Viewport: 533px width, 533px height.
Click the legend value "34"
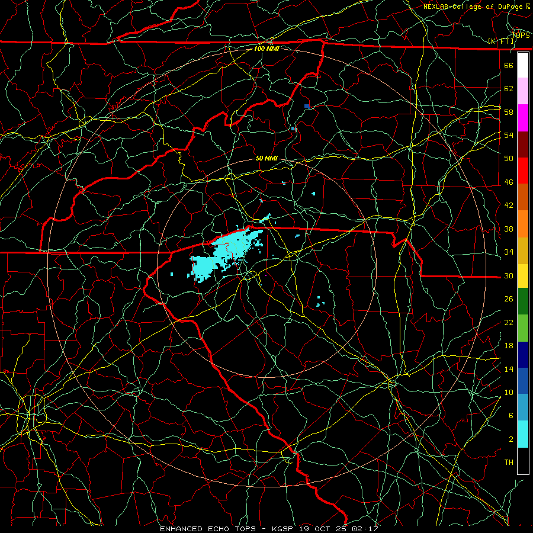coord(509,252)
